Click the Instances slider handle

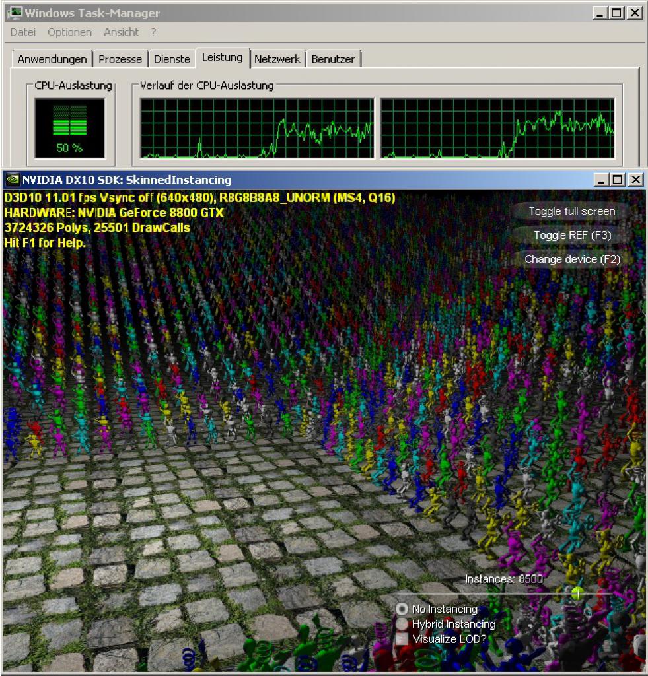[577, 593]
